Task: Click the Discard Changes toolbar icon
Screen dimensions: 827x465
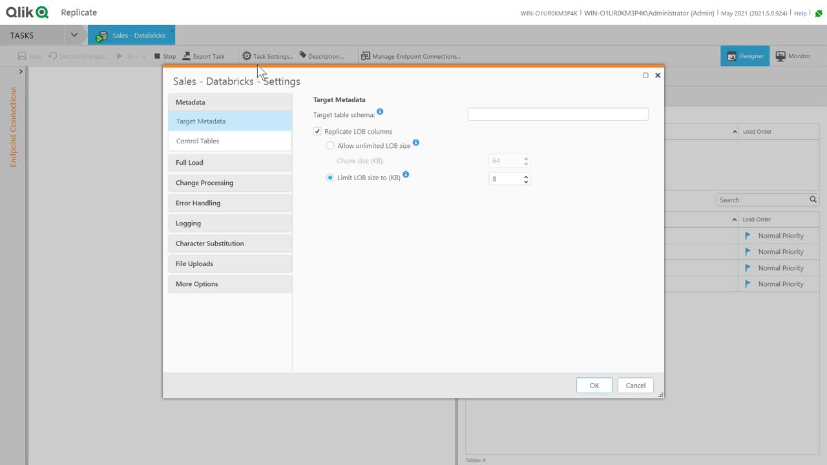Action: coord(53,56)
